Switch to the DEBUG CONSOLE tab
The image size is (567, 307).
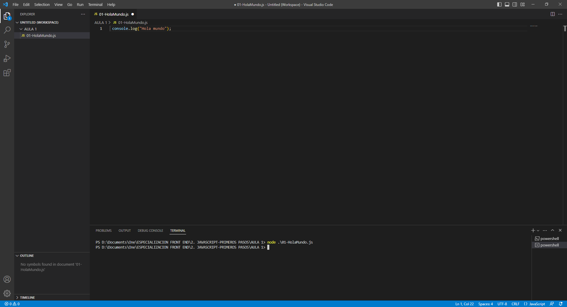pyautogui.click(x=151, y=231)
